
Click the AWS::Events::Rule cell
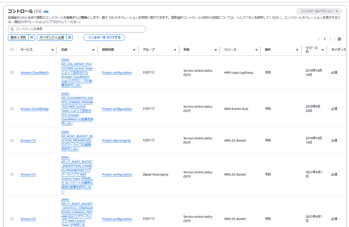(236, 109)
